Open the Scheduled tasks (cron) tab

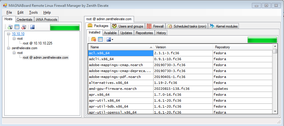coord(187,26)
